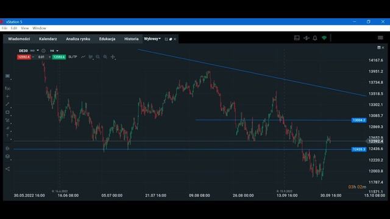Click the green connection status icon
This screenshot has height=219, width=390.
pyautogui.click(x=324, y=38)
